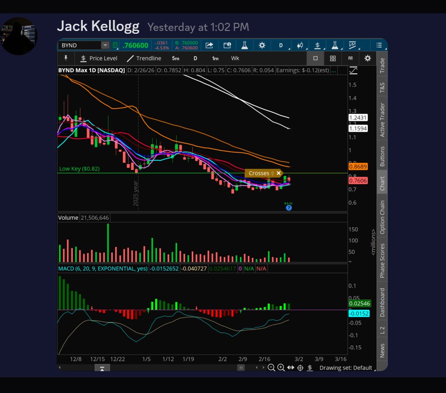Open the share chart icon
Screen dimensions: 446x393
click(209, 45)
